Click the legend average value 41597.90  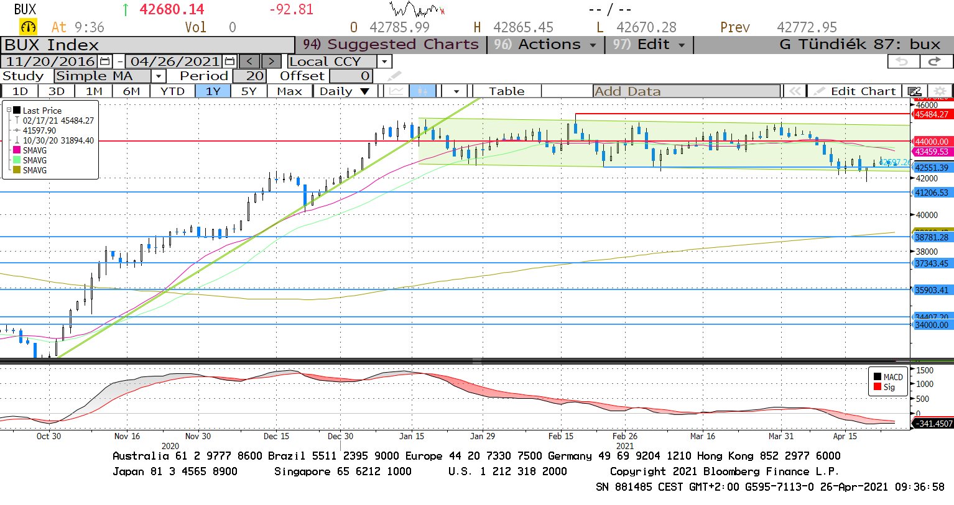point(39,130)
